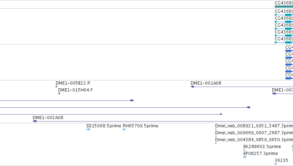Select the Dmel_neb_009669_0607_2687.3prim label
This screenshot has width=293, height=166.
254,133
